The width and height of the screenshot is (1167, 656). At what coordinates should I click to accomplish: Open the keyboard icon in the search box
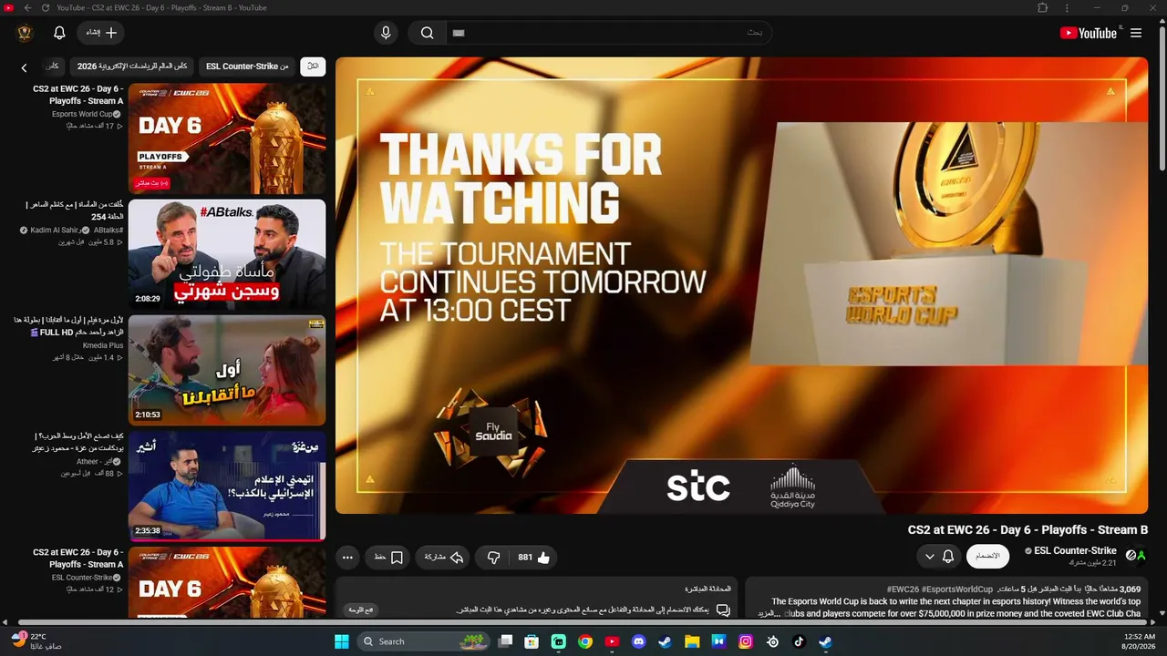(x=459, y=33)
